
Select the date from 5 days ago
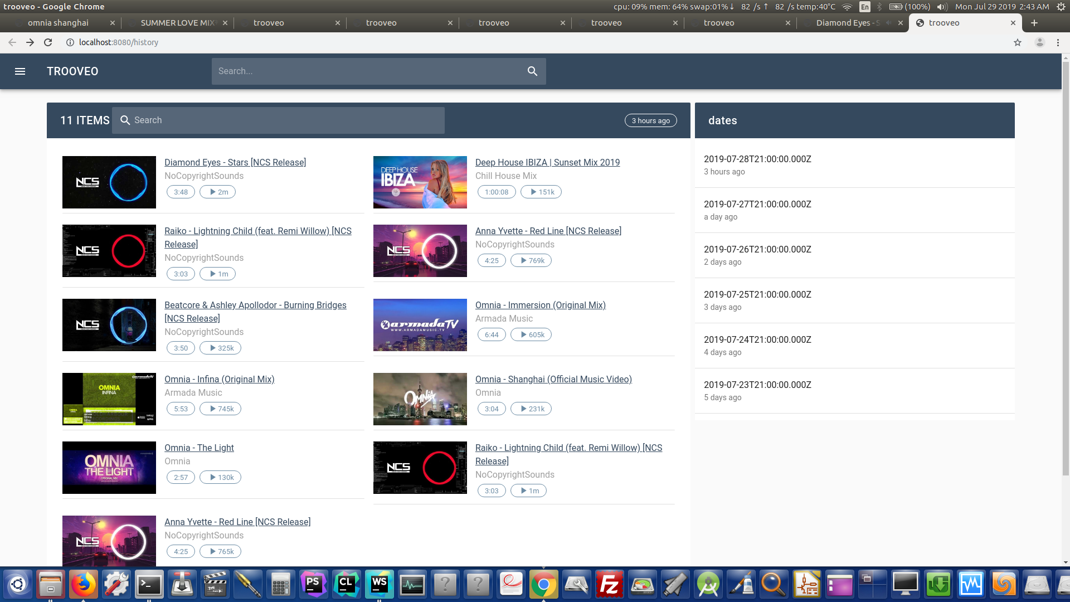point(757,390)
